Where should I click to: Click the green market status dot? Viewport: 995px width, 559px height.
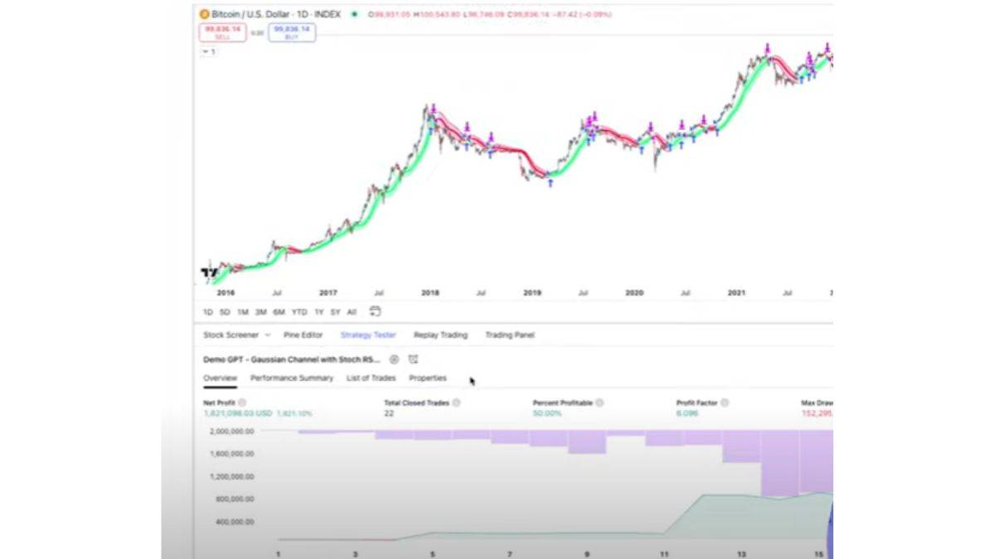coord(355,14)
